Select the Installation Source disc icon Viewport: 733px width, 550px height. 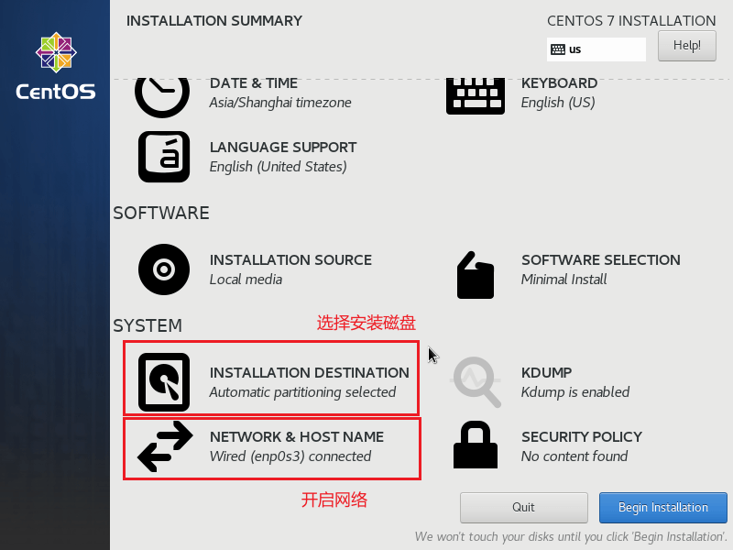pyautogui.click(x=164, y=269)
